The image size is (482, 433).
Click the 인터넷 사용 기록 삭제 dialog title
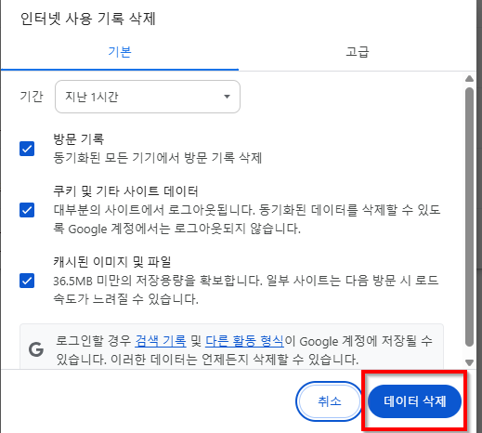click(88, 19)
